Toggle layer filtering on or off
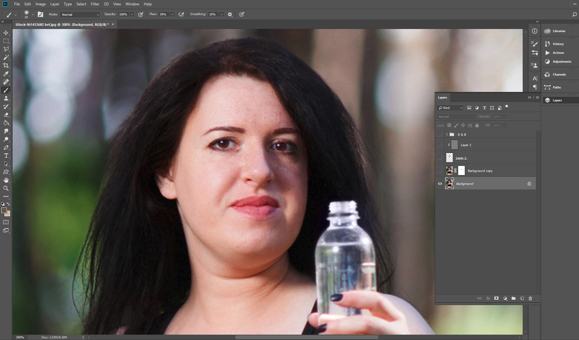Screen dimensions: 579x340 pyautogui.click(x=507, y=107)
